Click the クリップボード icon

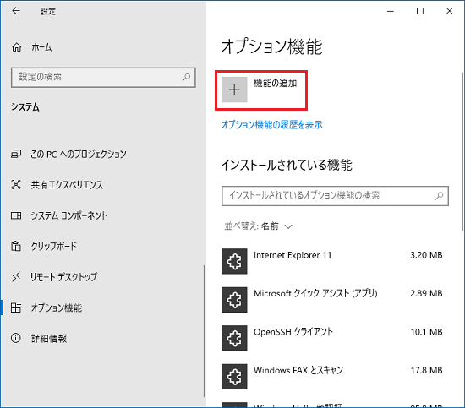[16, 246]
